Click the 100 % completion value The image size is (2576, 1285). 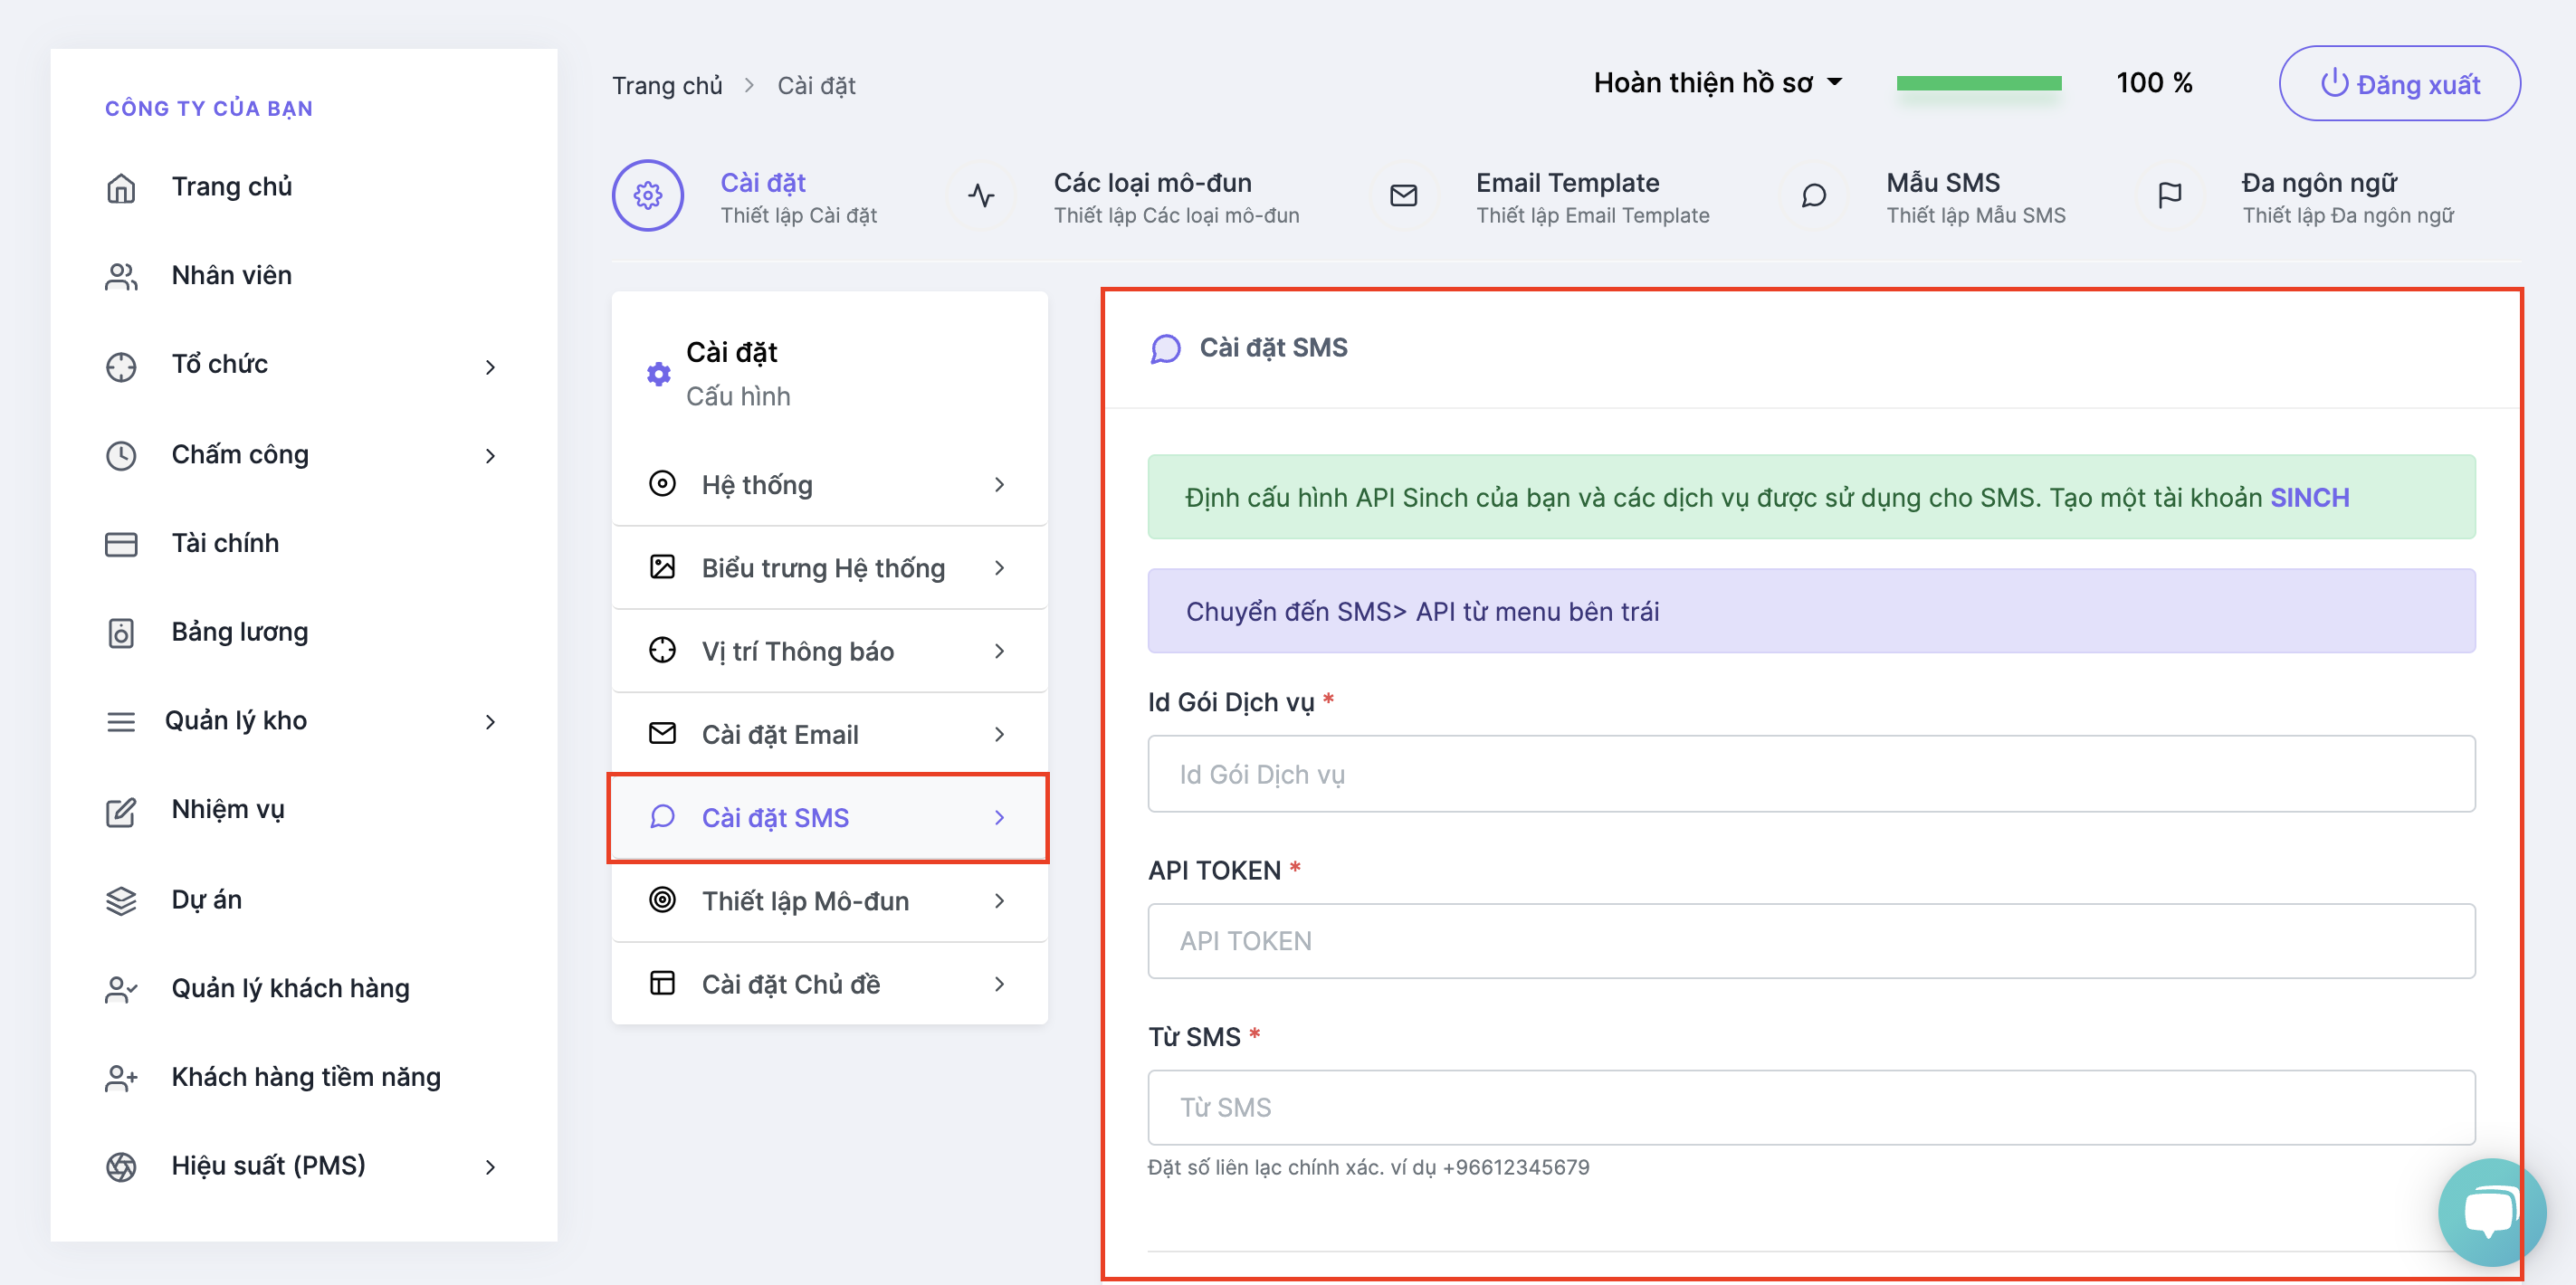coord(2154,83)
